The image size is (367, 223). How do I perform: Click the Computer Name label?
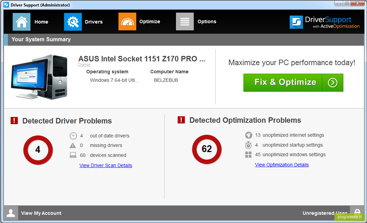click(x=169, y=72)
